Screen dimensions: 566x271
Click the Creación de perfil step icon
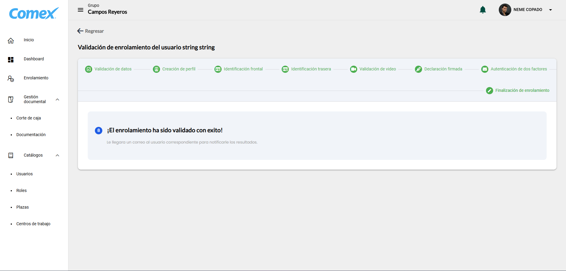click(156, 69)
